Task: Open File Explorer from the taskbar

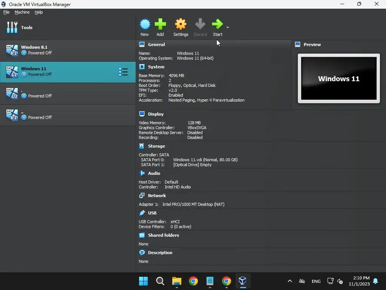Action: coord(176,281)
